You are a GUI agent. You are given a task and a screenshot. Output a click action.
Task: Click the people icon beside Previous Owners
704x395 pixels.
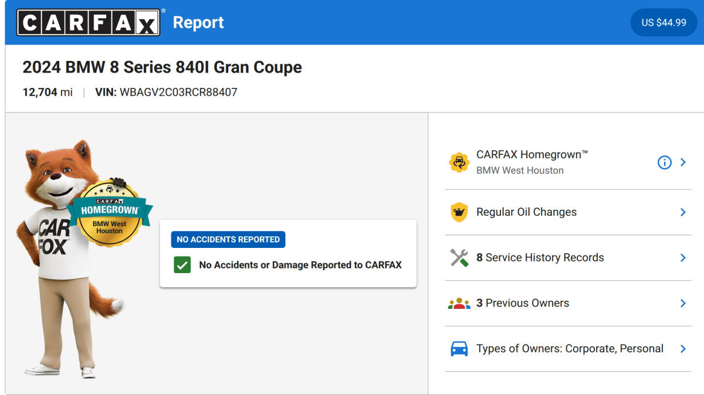459,304
